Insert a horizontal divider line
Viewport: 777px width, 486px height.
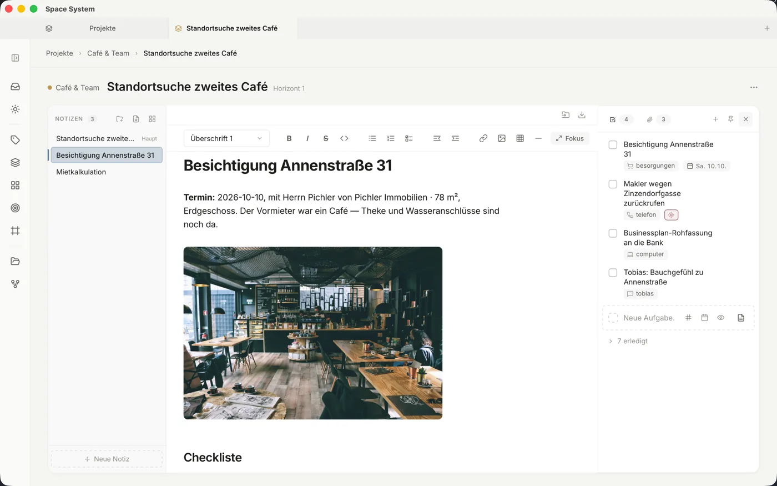click(538, 138)
